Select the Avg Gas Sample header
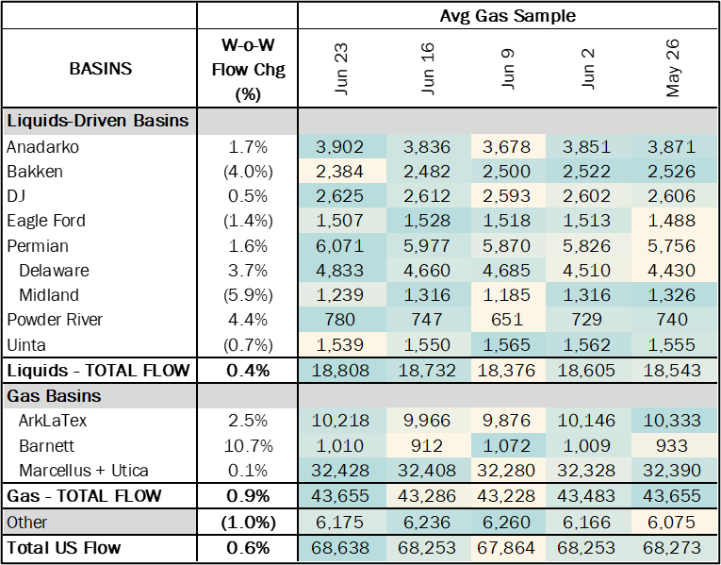Screen dimensions: 721x565 pos(508,16)
